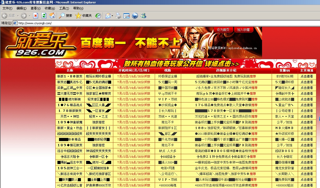Click the 加入收藏 button
Viewport: 320px width, 188px height.
click(243, 30)
